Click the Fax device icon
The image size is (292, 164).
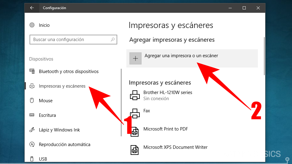[x=135, y=113]
